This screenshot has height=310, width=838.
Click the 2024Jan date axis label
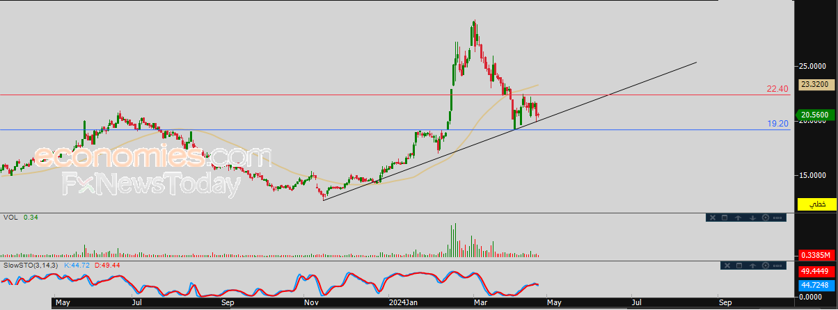(404, 303)
